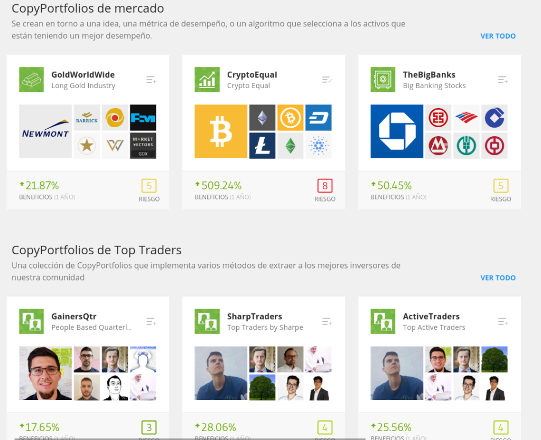Click SharpTraders large trader photo

pos(221,373)
